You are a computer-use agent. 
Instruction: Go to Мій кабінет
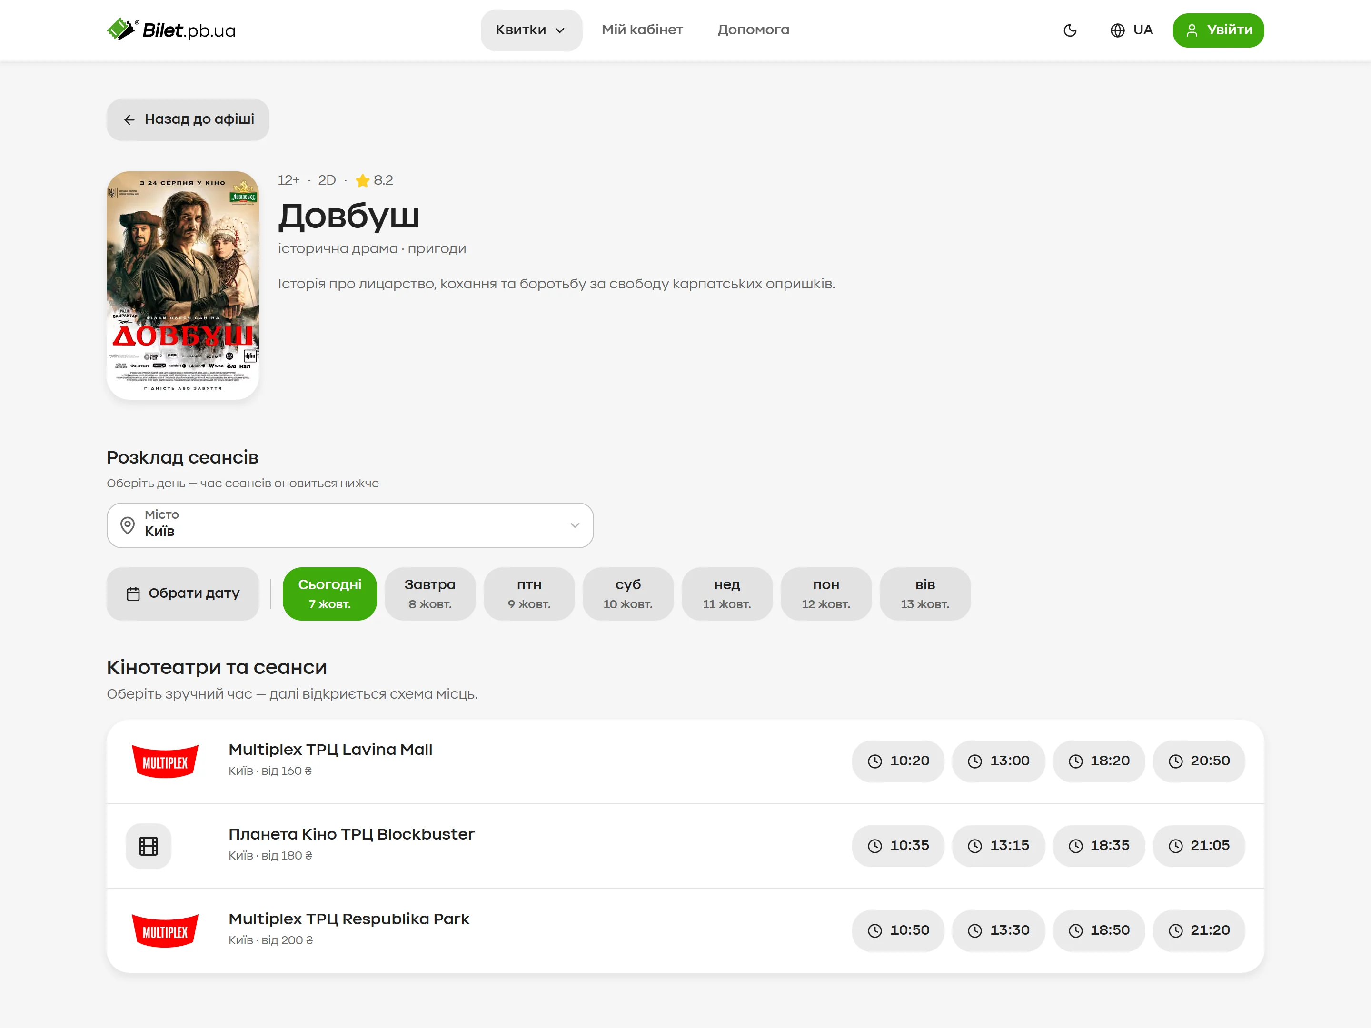point(642,30)
